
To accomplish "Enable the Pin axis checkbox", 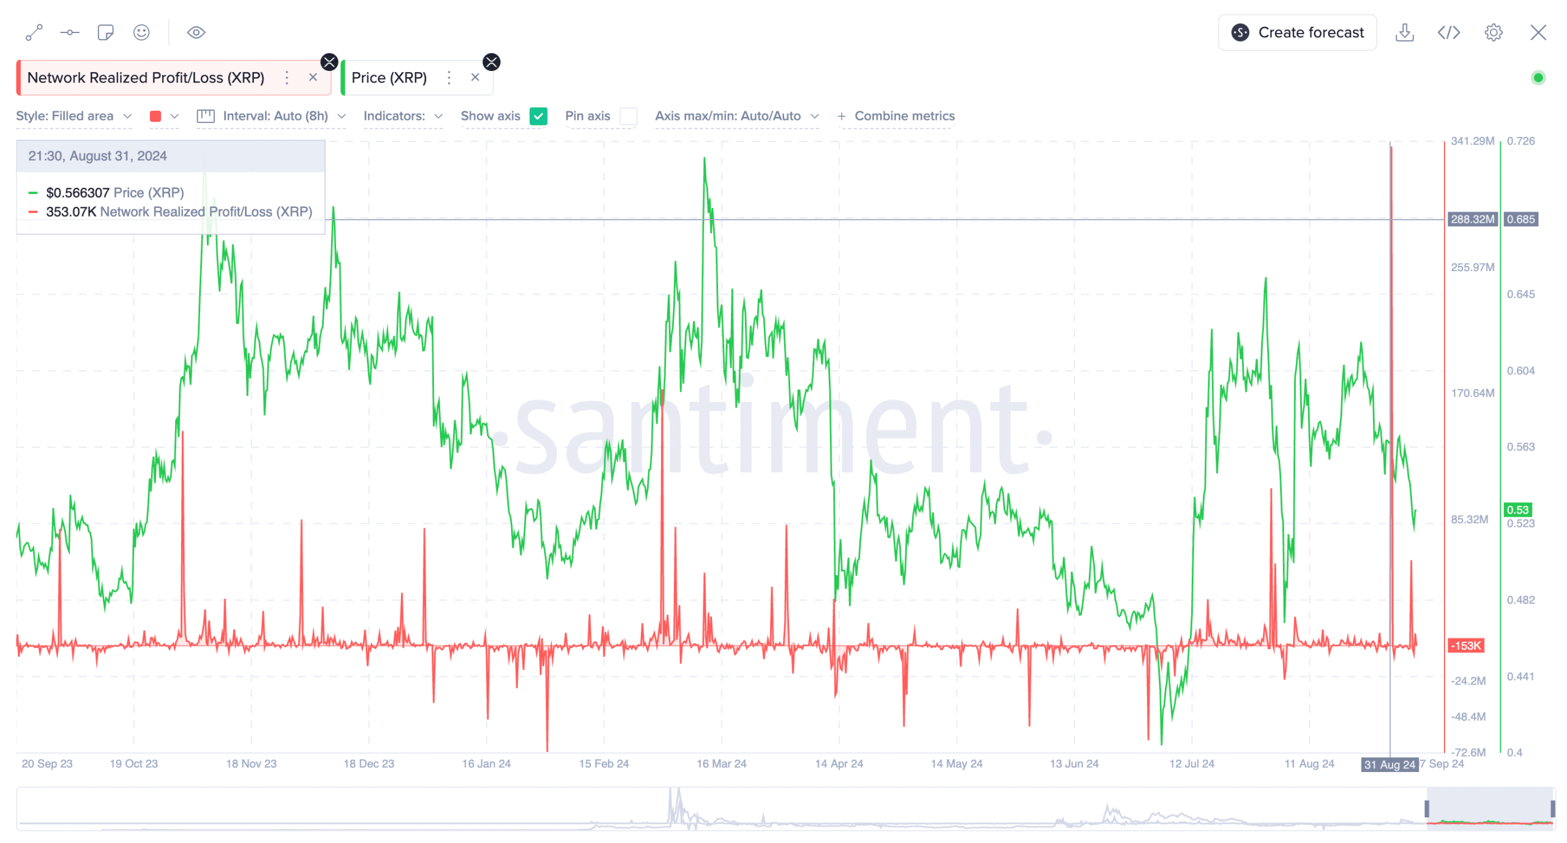I will pyautogui.click(x=628, y=116).
